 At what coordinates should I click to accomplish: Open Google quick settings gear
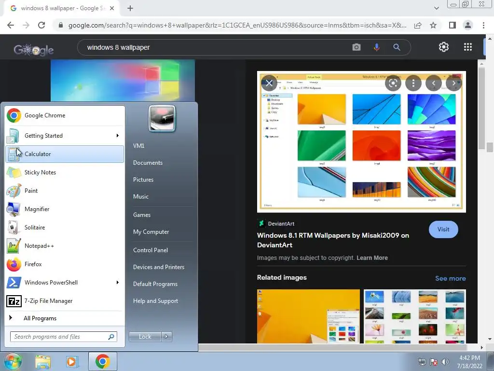pyautogui.click(x=444, y=47)
